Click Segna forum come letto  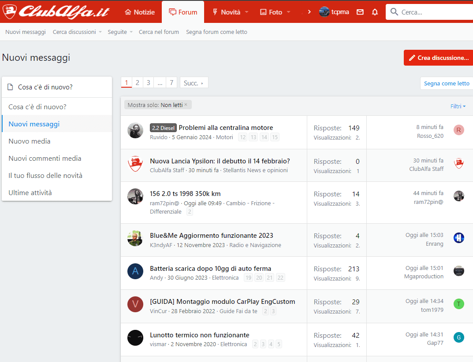[x=216, y=32]
